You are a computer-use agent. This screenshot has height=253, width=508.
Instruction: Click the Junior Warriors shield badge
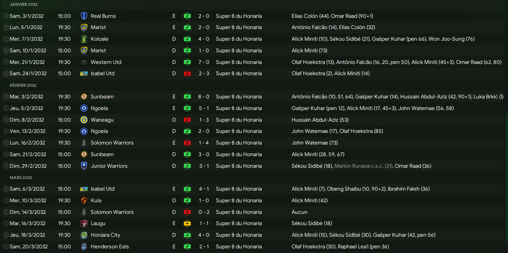pyautogui.click(x=84, y=166)
